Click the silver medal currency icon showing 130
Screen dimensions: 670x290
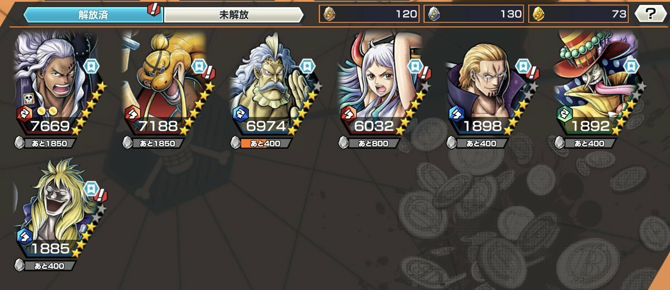click(x=434, y=15)
